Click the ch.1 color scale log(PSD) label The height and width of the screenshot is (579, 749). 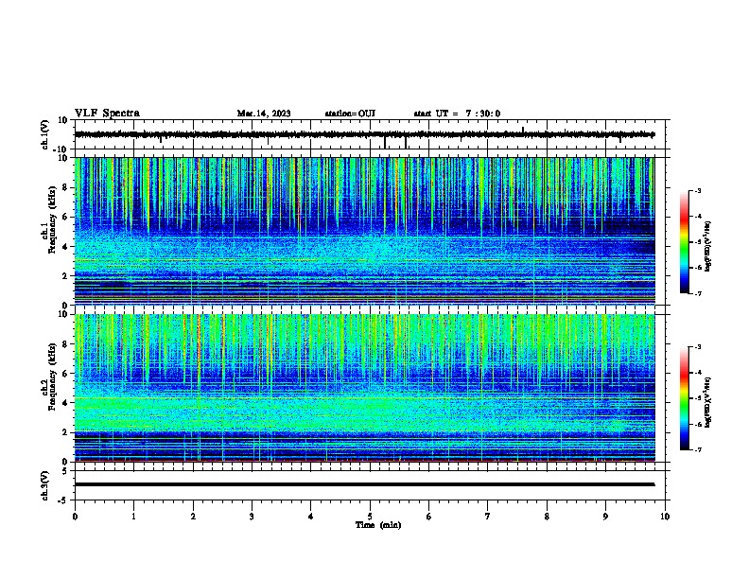pos(708,247)
